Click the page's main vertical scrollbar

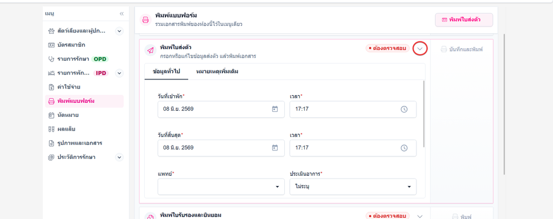pyautogui.click(x=504, y=104)
